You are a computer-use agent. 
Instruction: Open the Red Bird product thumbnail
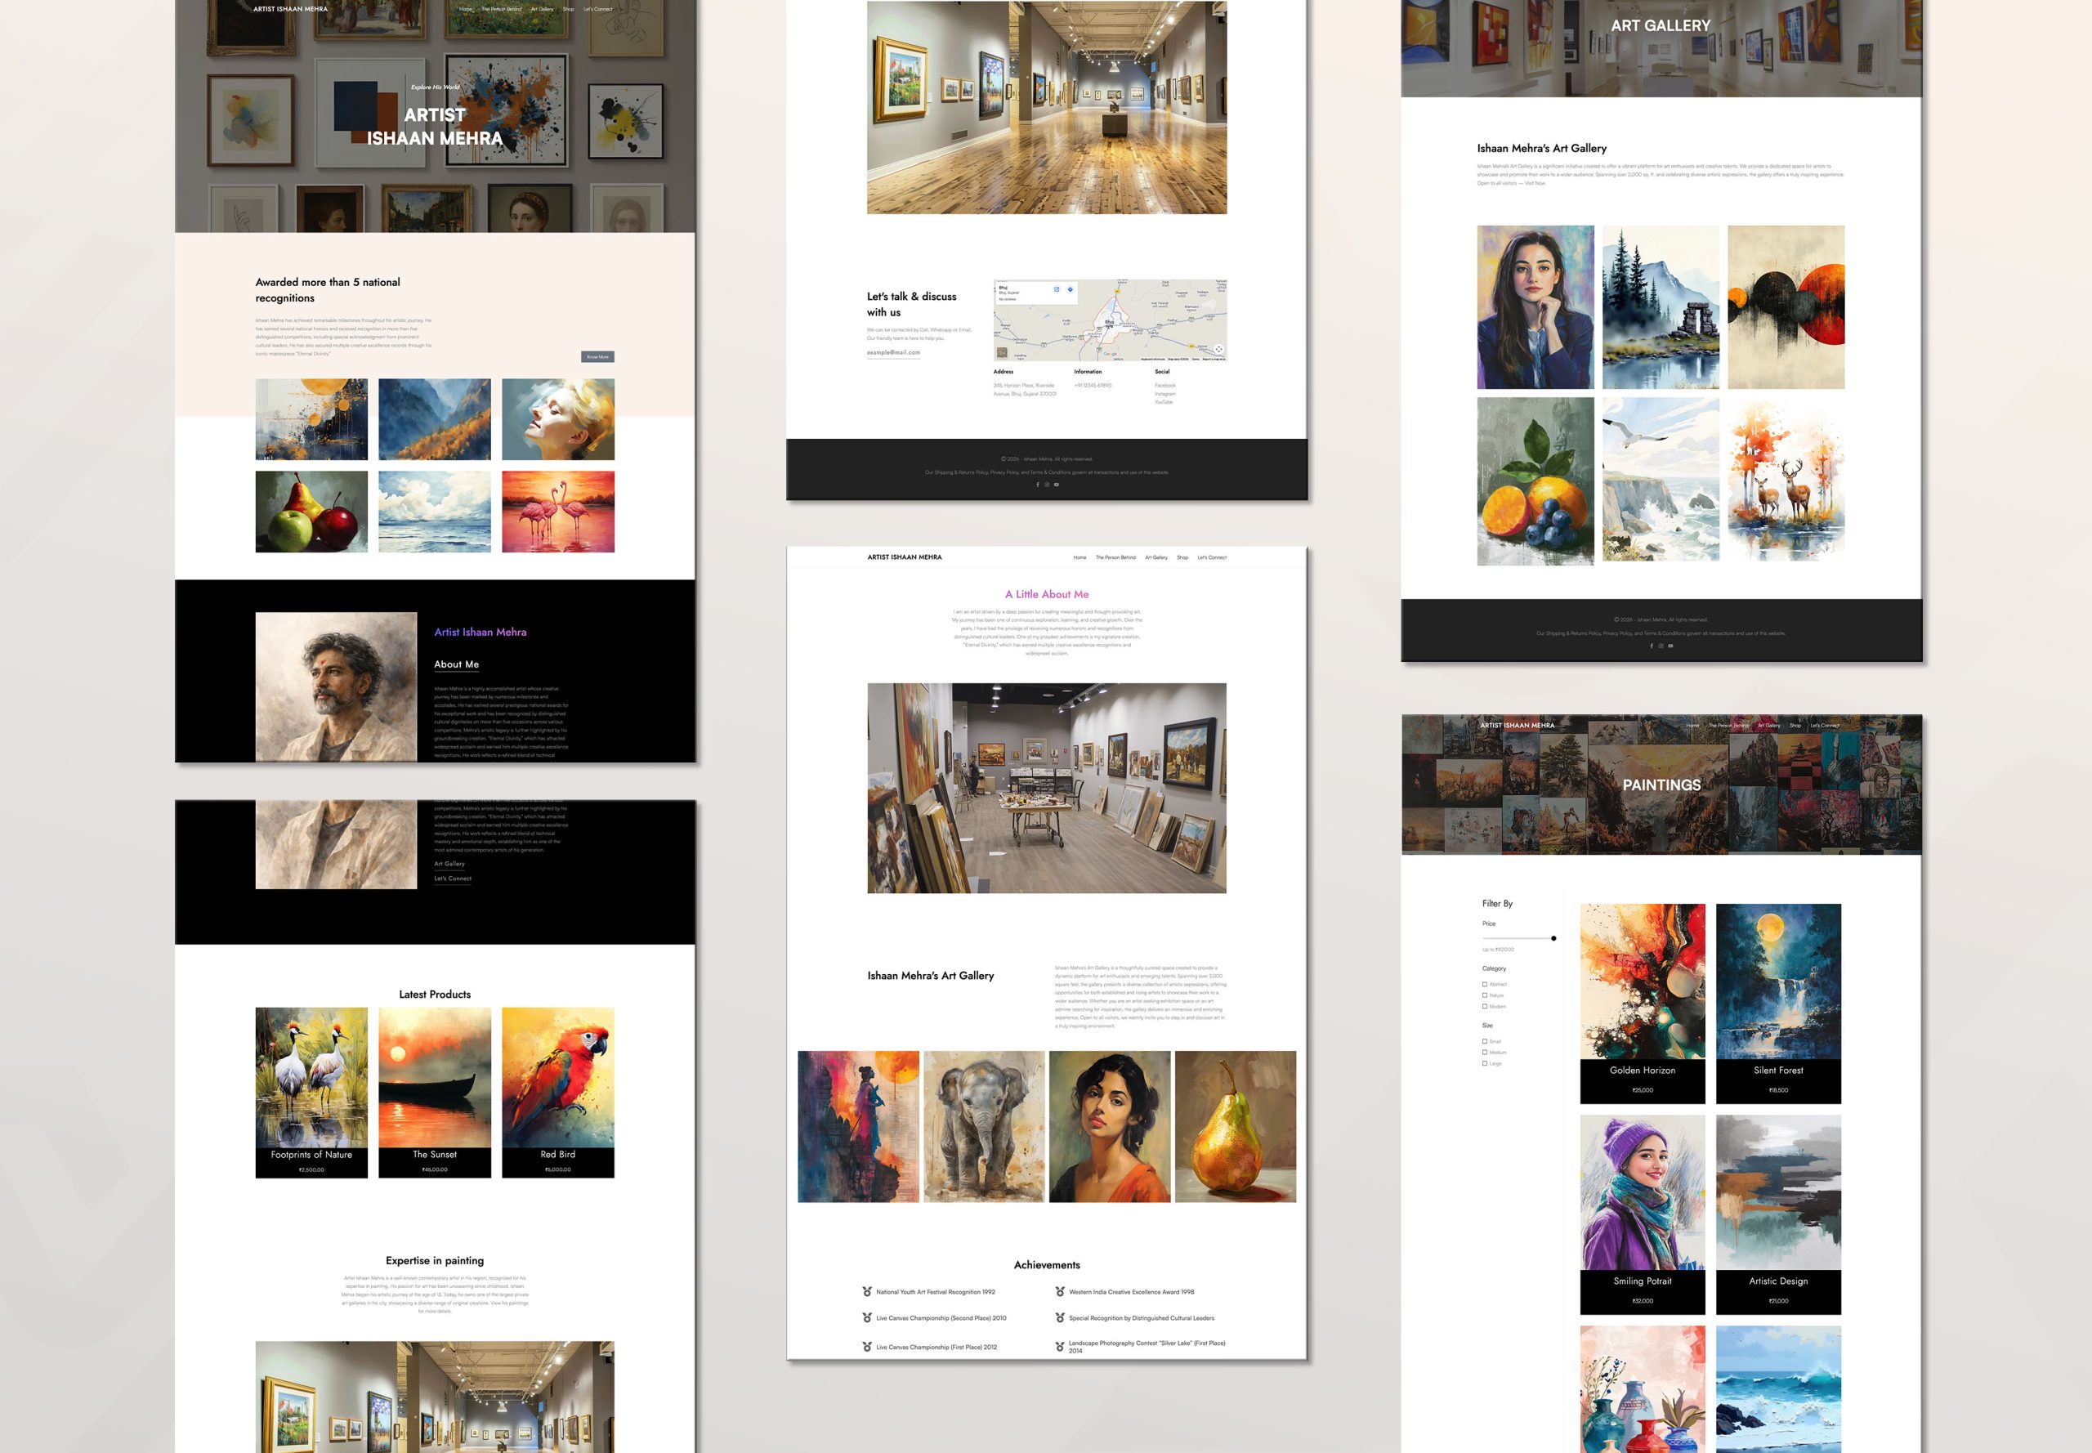tap(558, 1076)
